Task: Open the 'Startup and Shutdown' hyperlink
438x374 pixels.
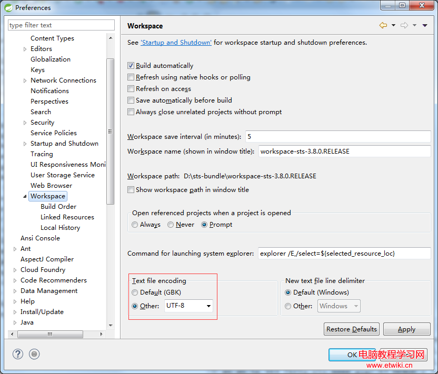Action: pyautogui.click(x=176, y=43)
